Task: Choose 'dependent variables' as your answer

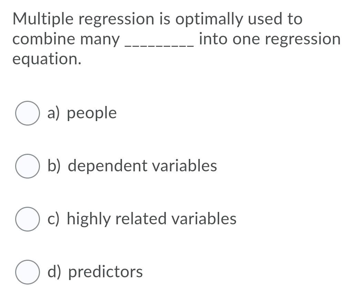Action: (28, 165)
